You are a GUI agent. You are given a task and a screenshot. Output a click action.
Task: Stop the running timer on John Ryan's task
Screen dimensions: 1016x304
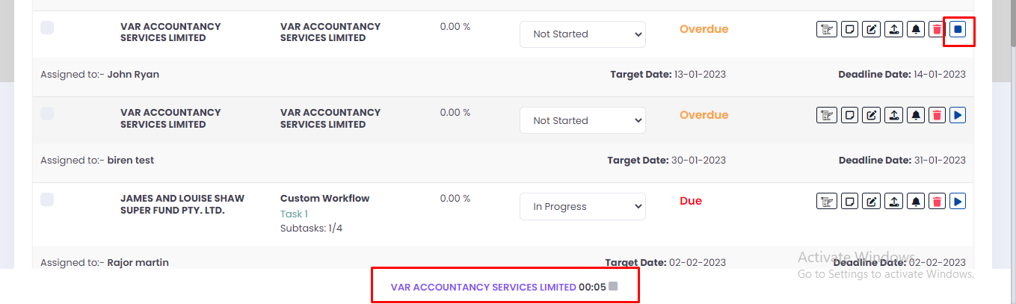(x=958, y=30)
